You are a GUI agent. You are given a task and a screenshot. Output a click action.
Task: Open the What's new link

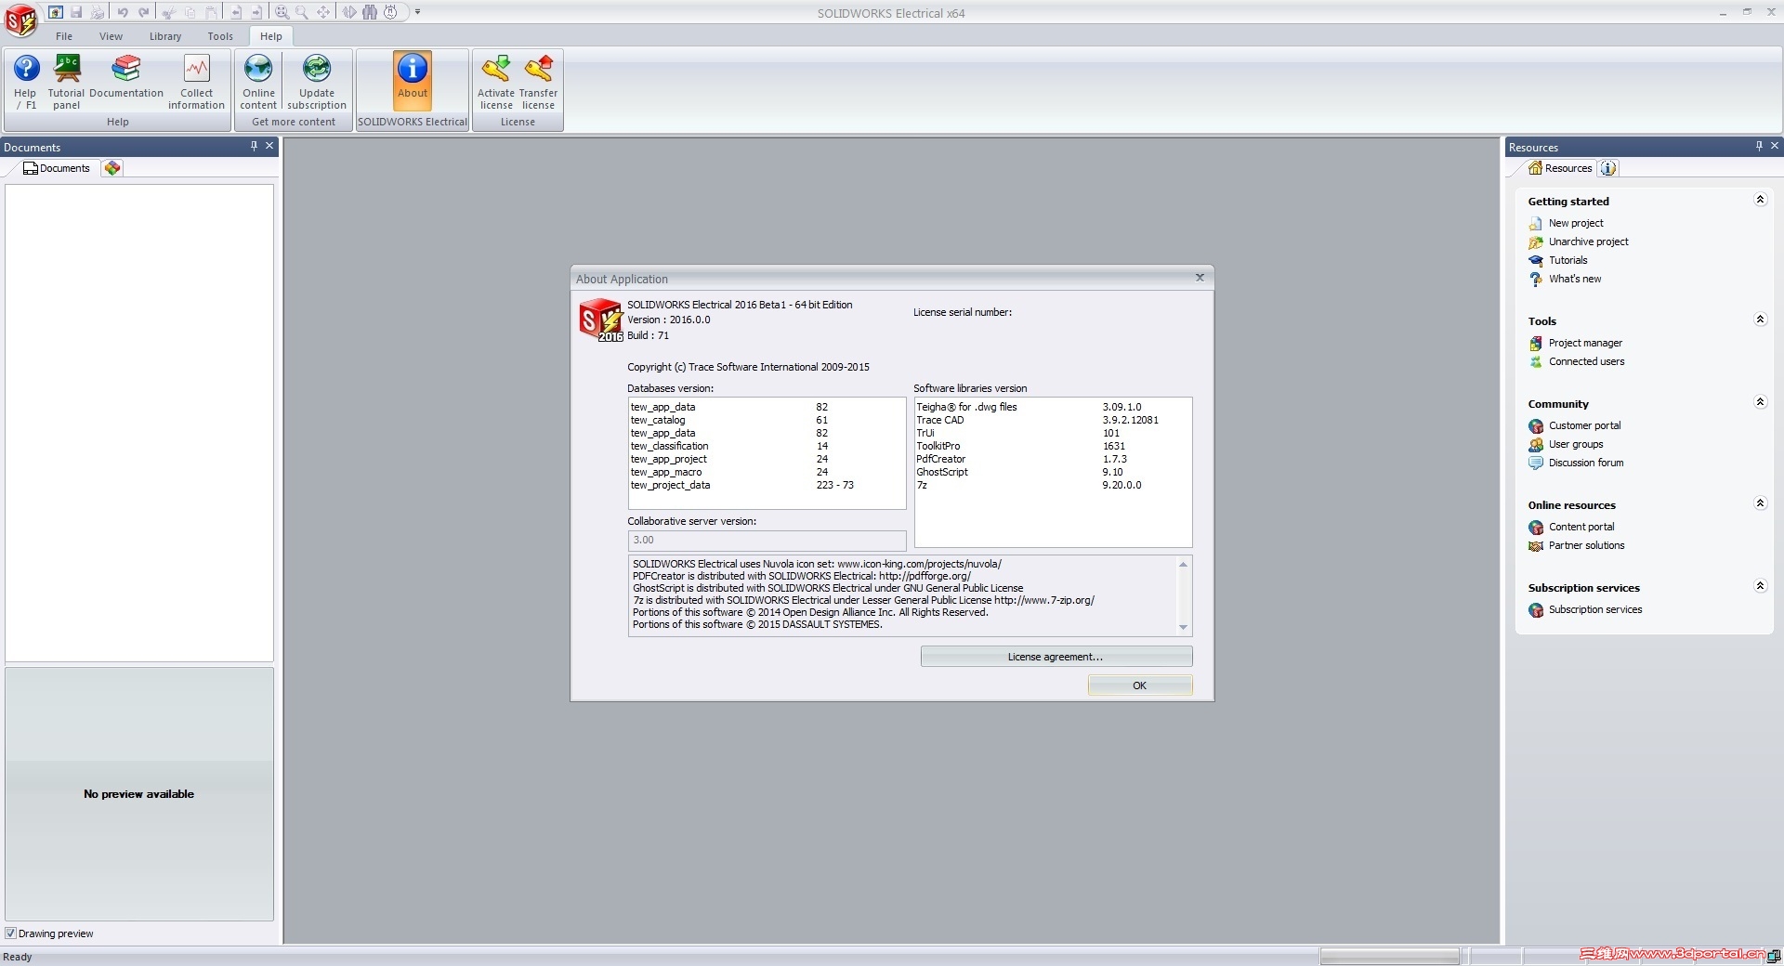click(1575, 279)
